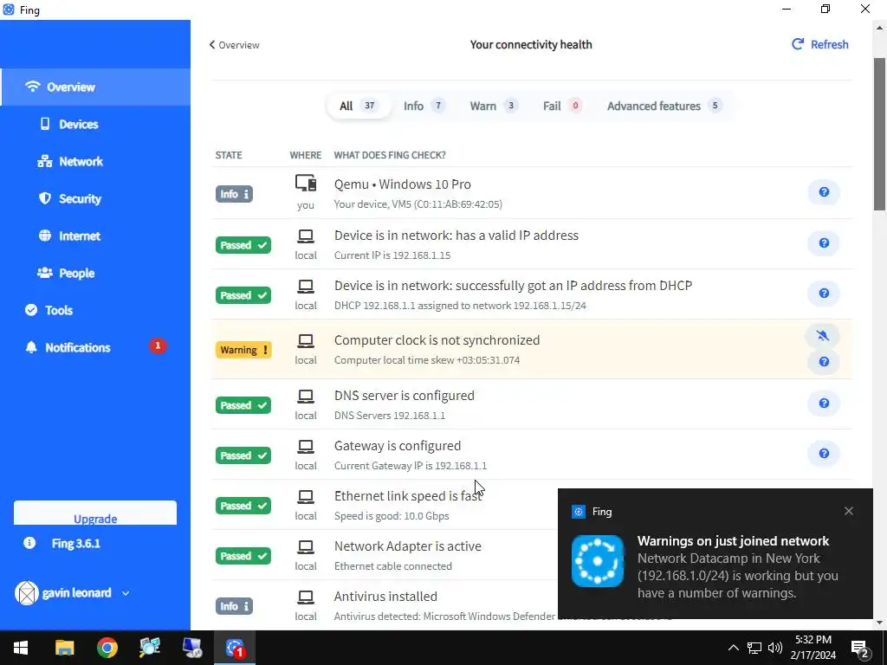Switch to the Fail filter tab

[561, 106]
